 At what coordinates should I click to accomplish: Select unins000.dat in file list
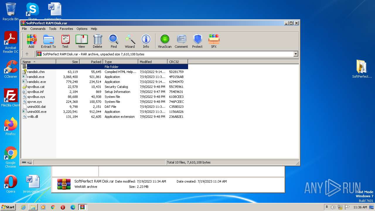(105, 107)
